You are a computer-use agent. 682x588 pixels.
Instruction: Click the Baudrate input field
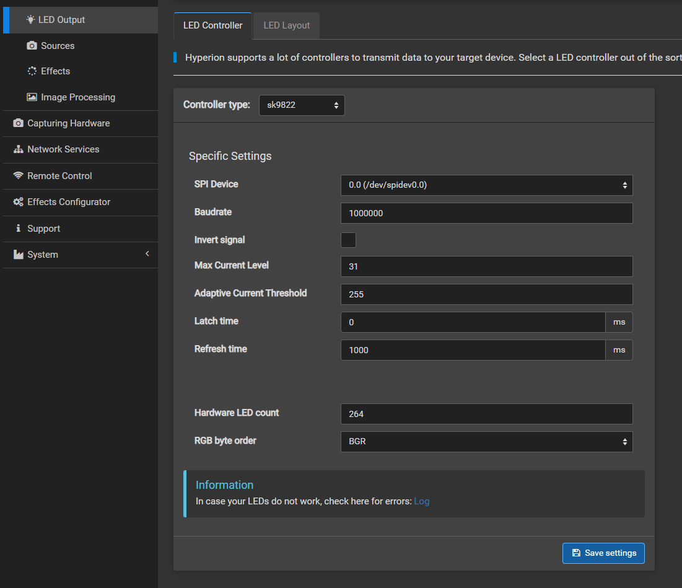[486, 213]
